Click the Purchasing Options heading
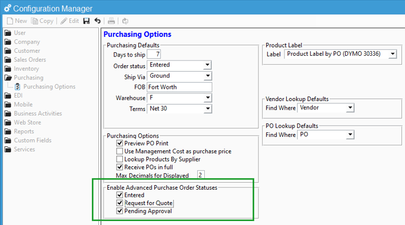The width and height of the screenshot is (405, 225). (137, 34)
